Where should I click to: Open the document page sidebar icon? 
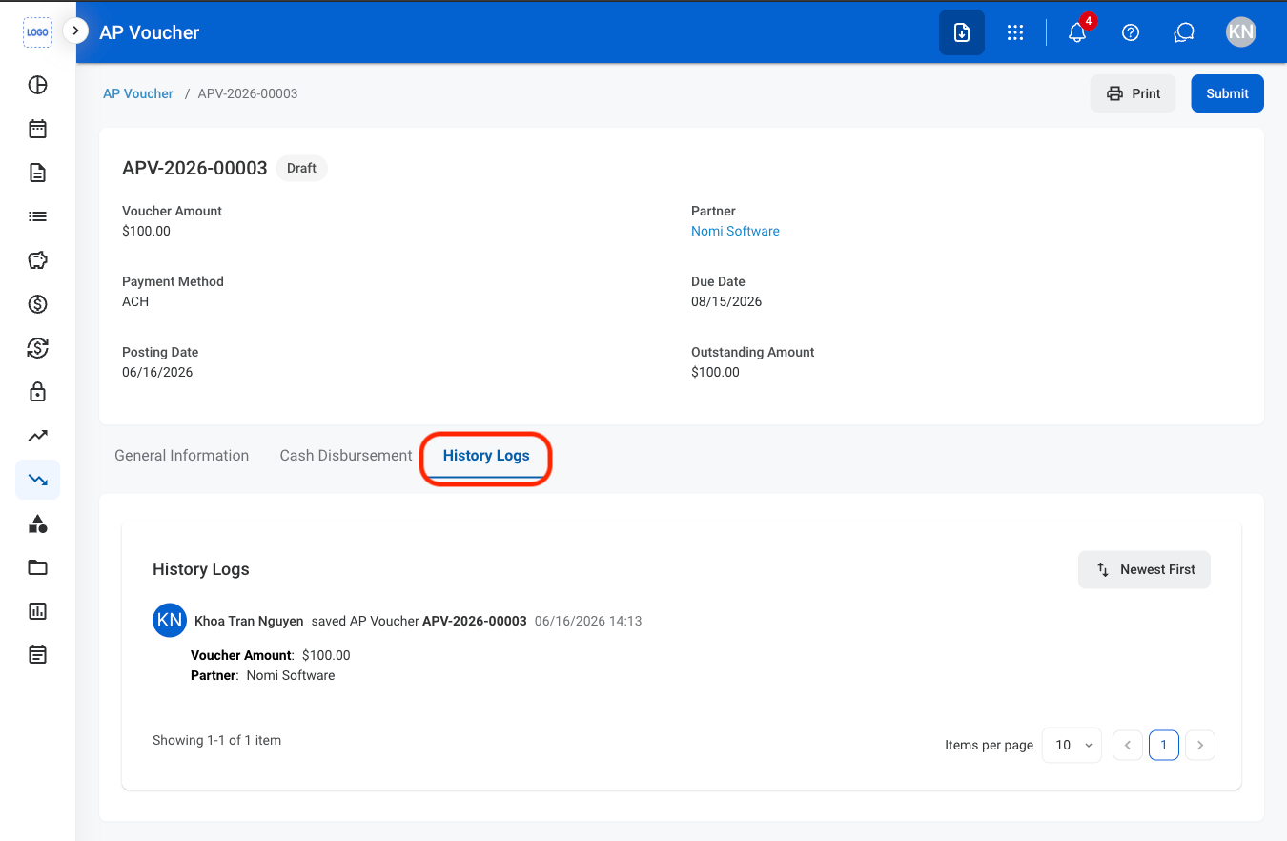[37, 173]
